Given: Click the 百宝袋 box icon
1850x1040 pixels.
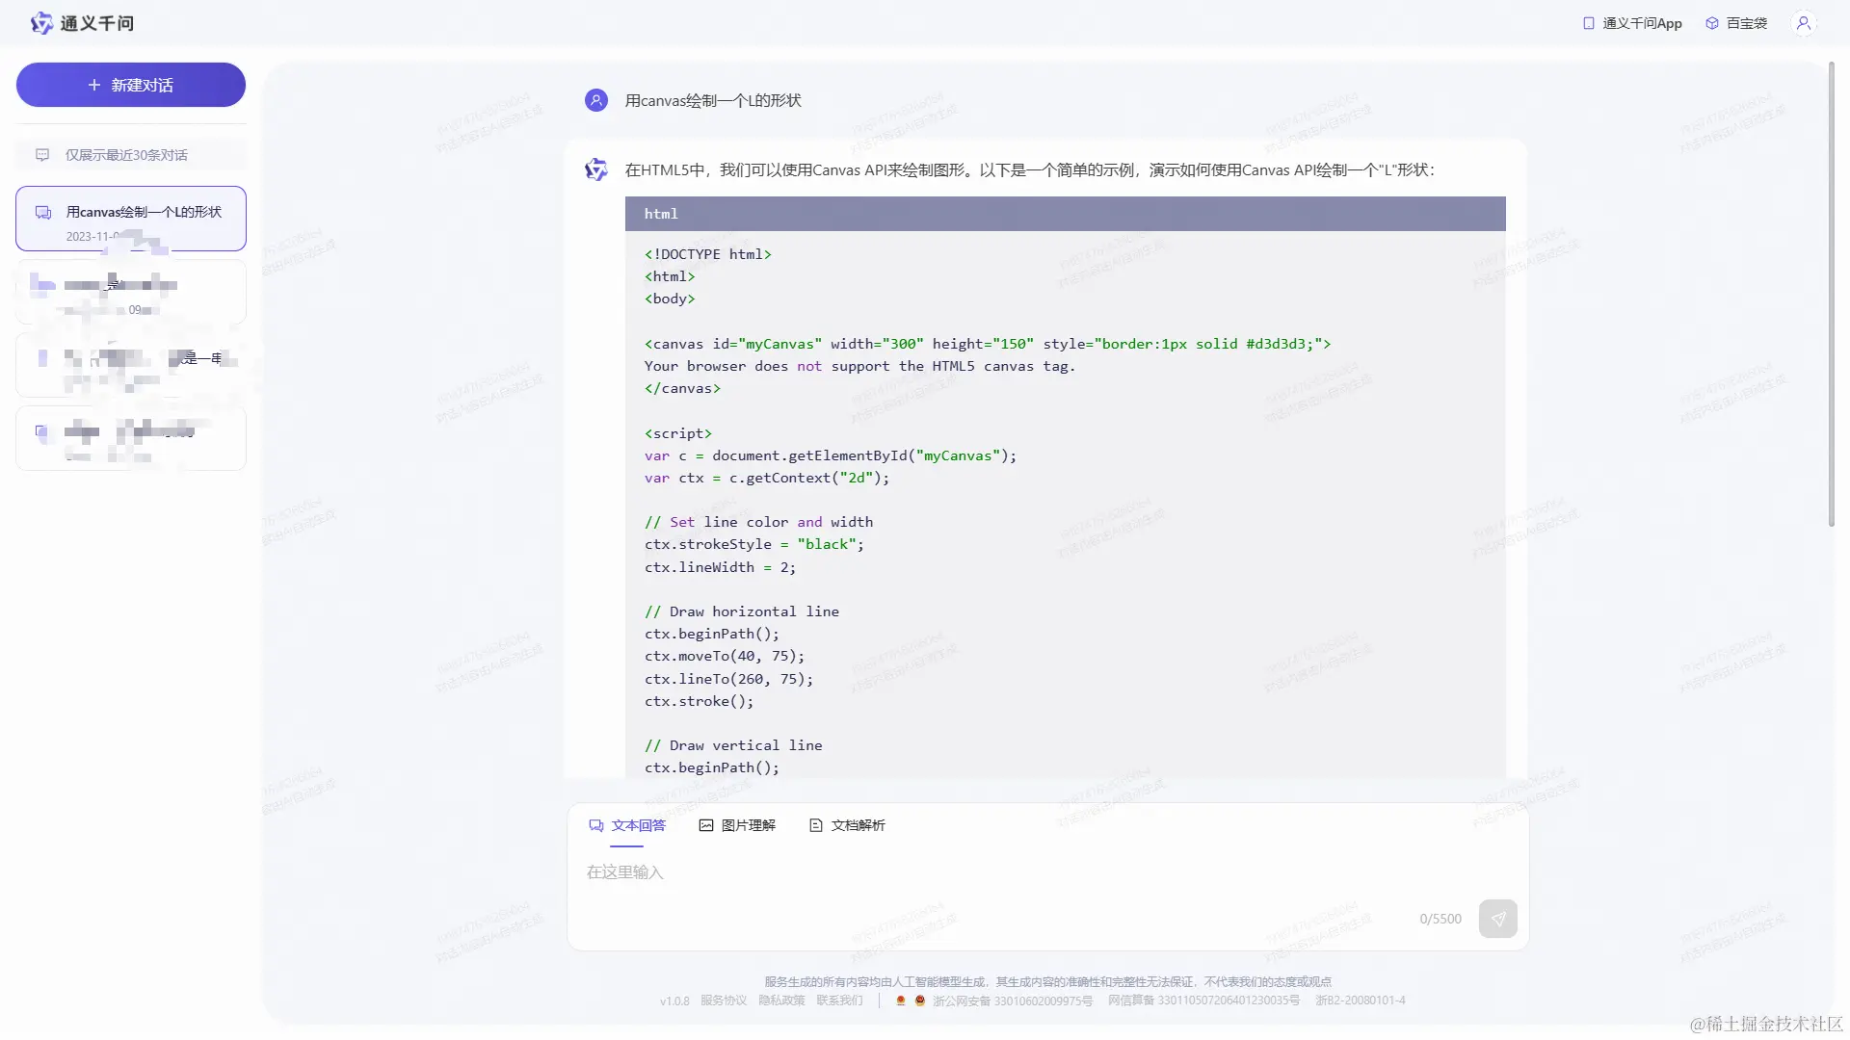Looking at the screenshot, I should [1712, 23].
